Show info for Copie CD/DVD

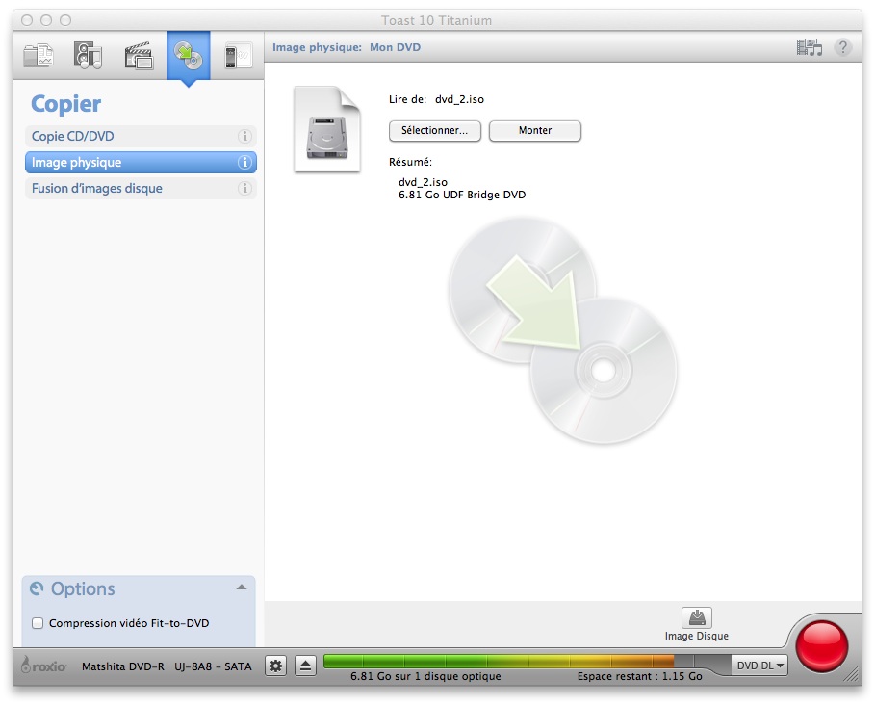coord(244,136)
